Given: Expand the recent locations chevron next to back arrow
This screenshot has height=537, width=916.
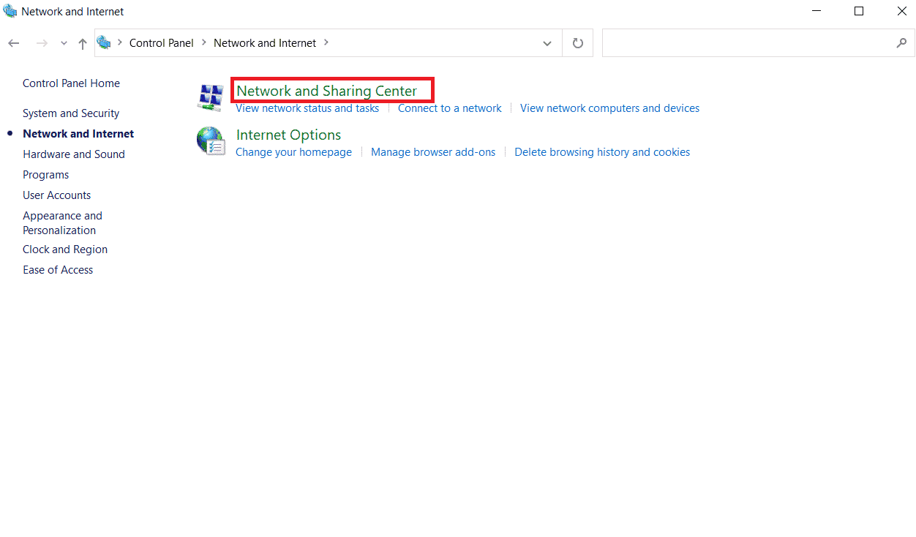Looking at the screenshot, I should (x=63, y=42).
